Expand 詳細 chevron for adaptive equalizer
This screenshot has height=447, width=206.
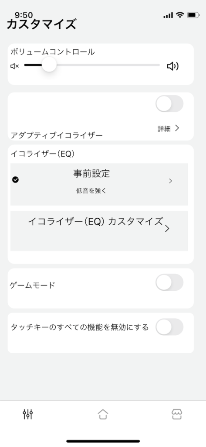[x=177, y=128]
